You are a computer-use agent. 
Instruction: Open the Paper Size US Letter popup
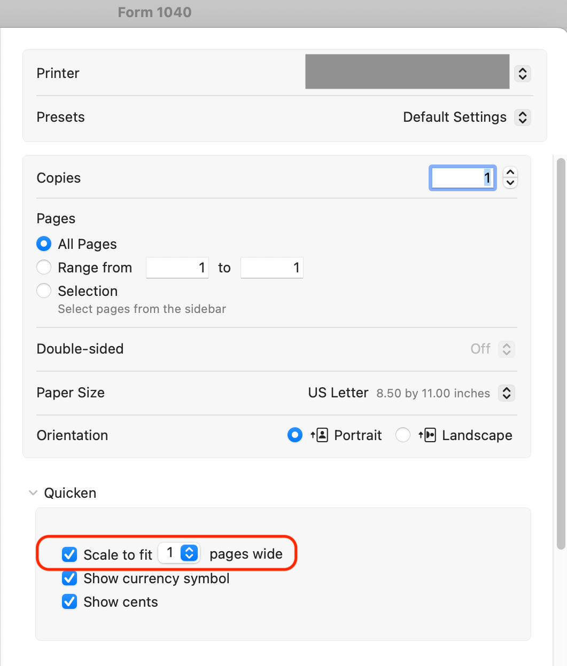507,393
